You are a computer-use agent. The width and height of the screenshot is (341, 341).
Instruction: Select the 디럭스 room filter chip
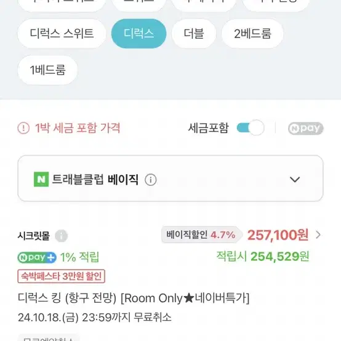138,33
